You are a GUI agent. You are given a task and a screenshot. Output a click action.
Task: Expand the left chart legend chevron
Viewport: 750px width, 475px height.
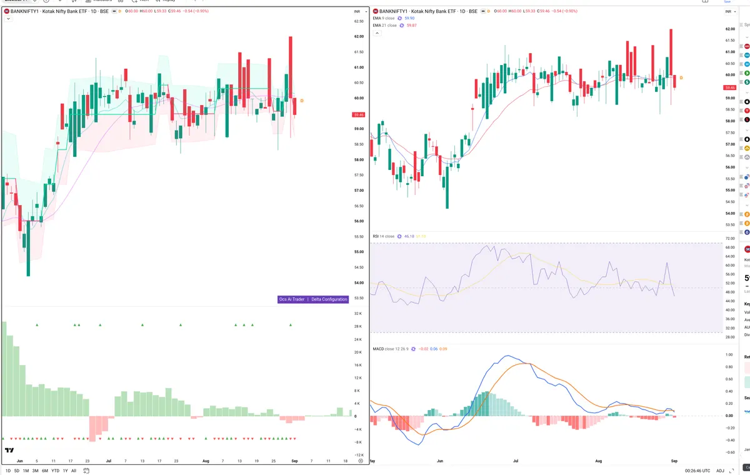pos(7,19)
